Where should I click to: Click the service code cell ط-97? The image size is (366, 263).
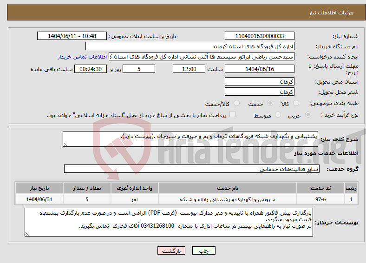321,199
